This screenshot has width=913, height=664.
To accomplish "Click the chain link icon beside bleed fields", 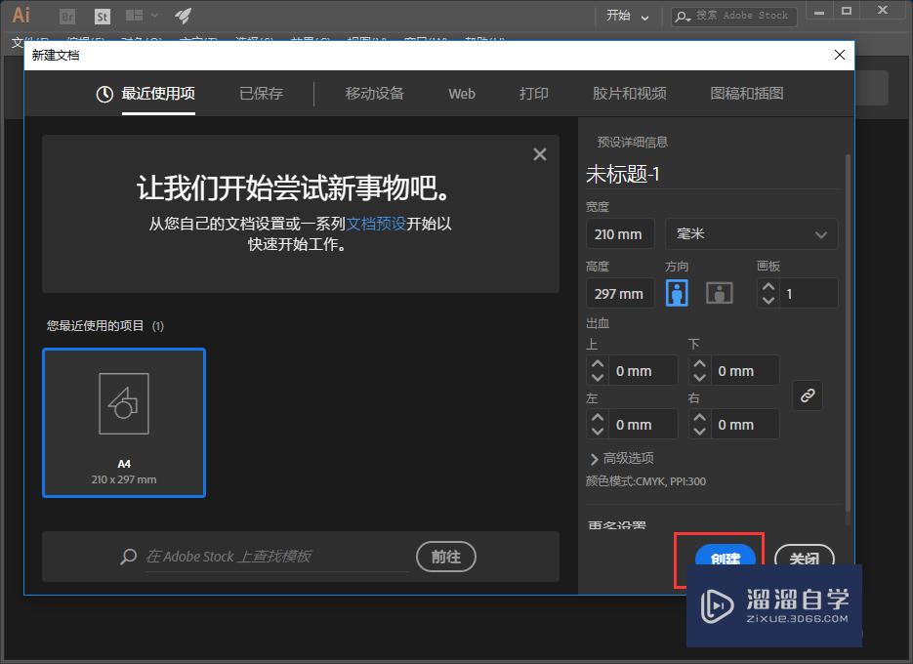I will click(x=807, y=395).
